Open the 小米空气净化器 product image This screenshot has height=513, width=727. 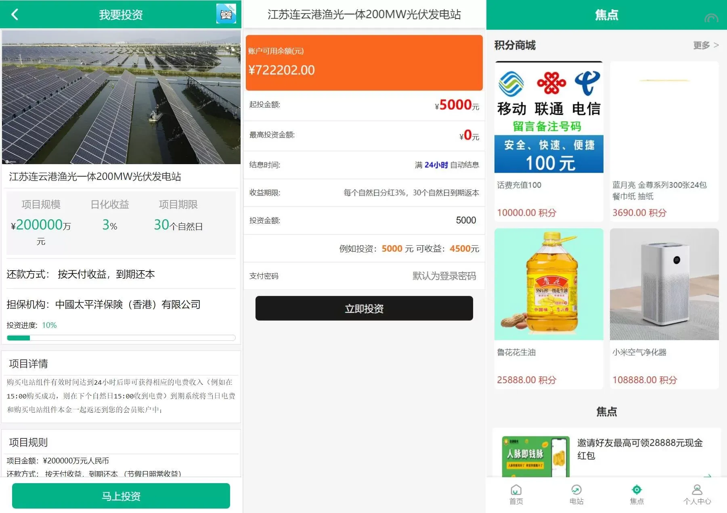pos(664,284)
